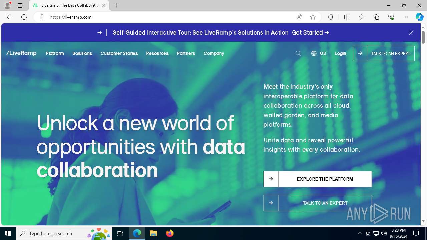427x240 pixels.
Task: Open the Resources menu
Action: [157, 53]
